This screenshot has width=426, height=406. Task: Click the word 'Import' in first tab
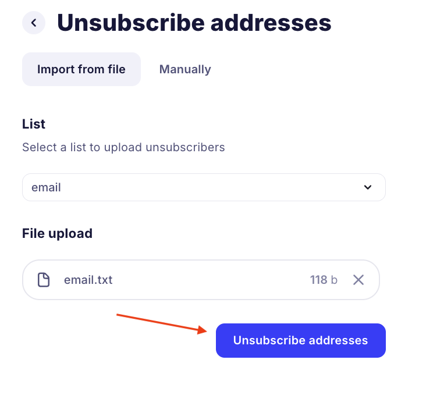coord(56,69)
